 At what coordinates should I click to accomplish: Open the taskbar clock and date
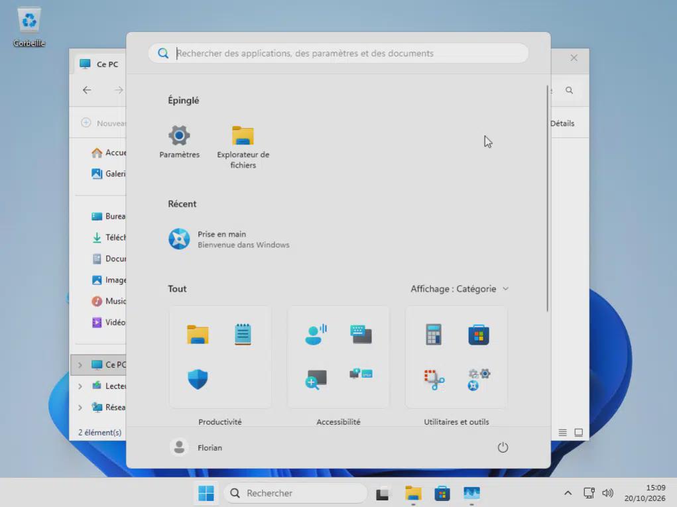(x=645, y=493)
